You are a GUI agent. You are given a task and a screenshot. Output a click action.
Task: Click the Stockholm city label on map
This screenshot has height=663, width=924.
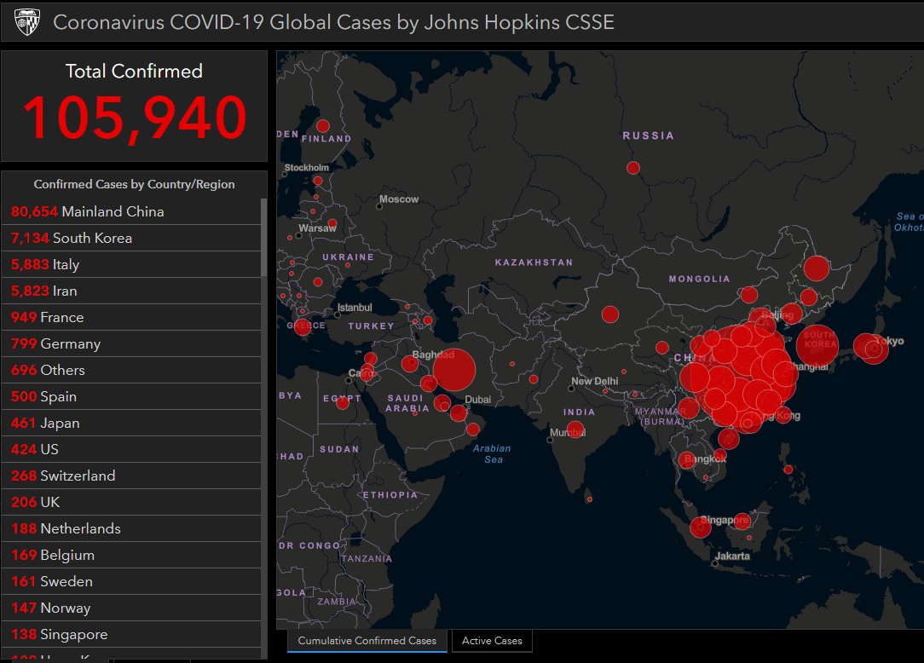(306, 167)
